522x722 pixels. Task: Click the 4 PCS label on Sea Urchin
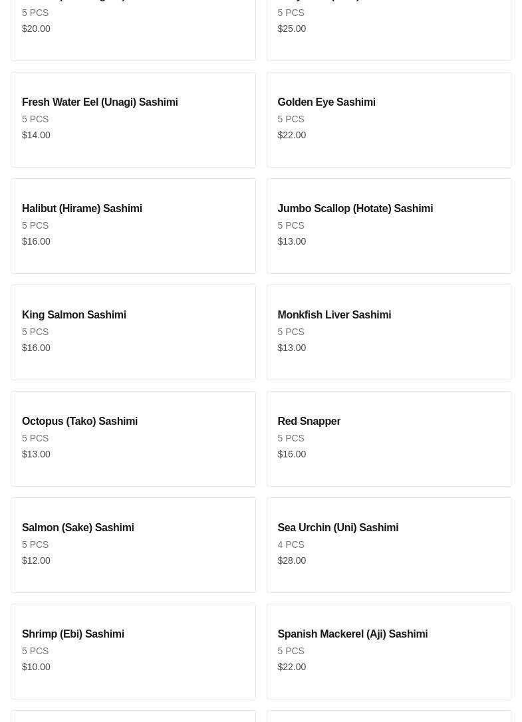point(291,544)
